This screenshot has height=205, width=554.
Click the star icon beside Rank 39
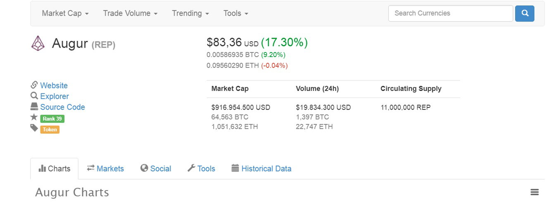(34, 117)
